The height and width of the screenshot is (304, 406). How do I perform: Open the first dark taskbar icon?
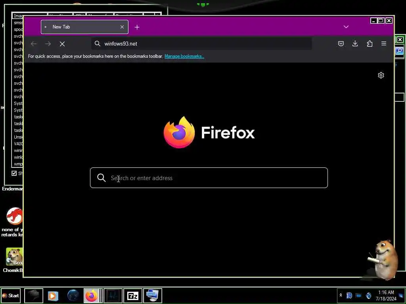(x=34, y=295)
